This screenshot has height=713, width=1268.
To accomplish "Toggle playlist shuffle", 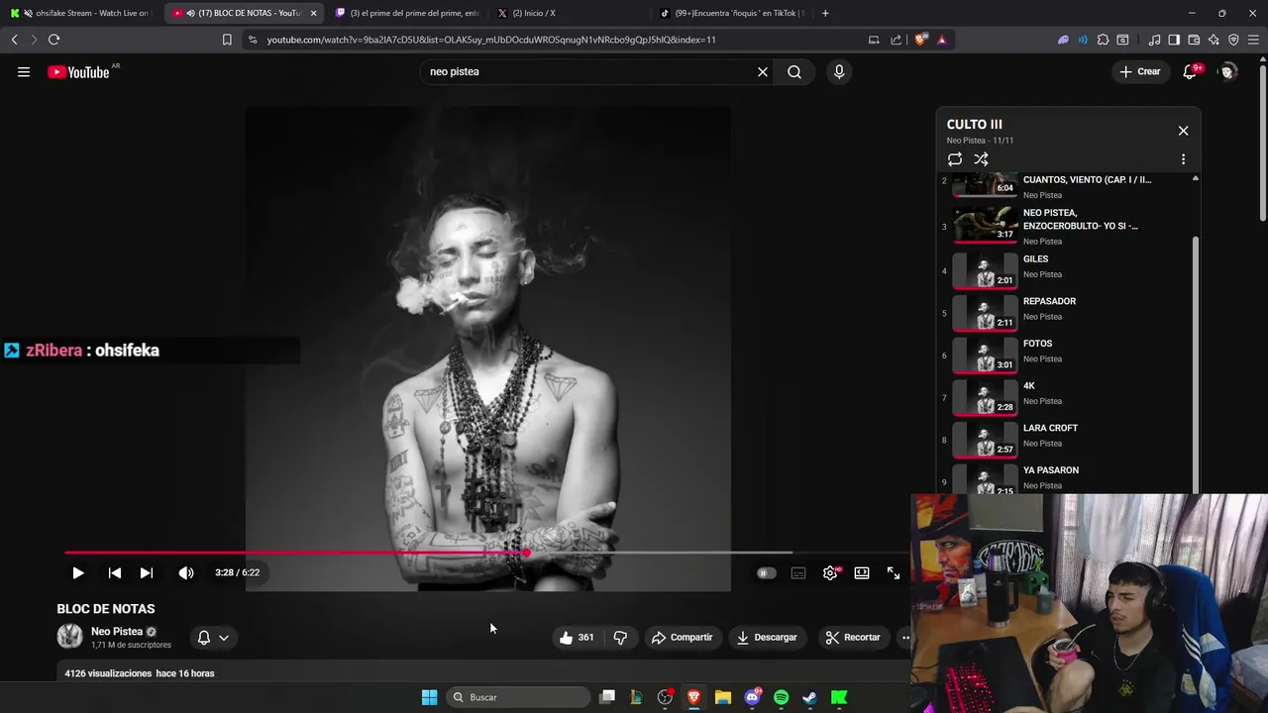I will click(x=981, y=159).
